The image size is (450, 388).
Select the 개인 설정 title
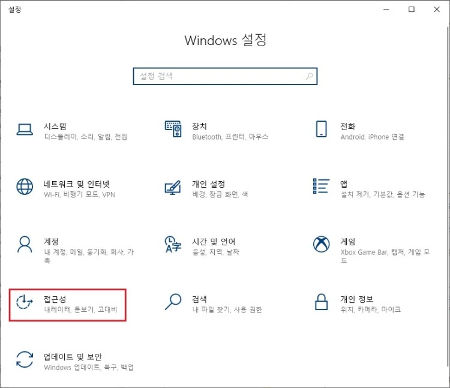click(208, 184)
